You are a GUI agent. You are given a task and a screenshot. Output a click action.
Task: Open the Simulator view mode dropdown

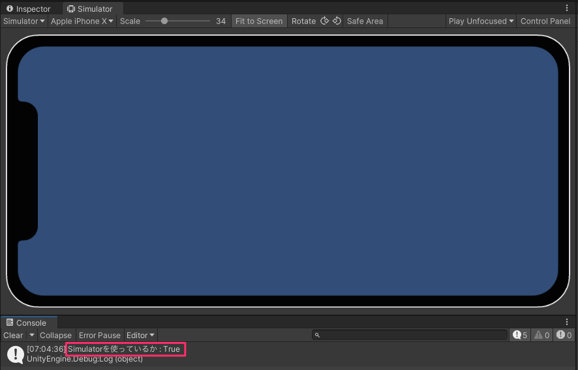click(x=24, y=21)
